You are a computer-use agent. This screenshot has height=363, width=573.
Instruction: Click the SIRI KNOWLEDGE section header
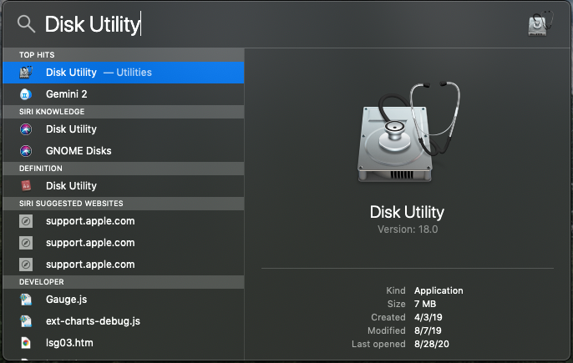point(124,112)
